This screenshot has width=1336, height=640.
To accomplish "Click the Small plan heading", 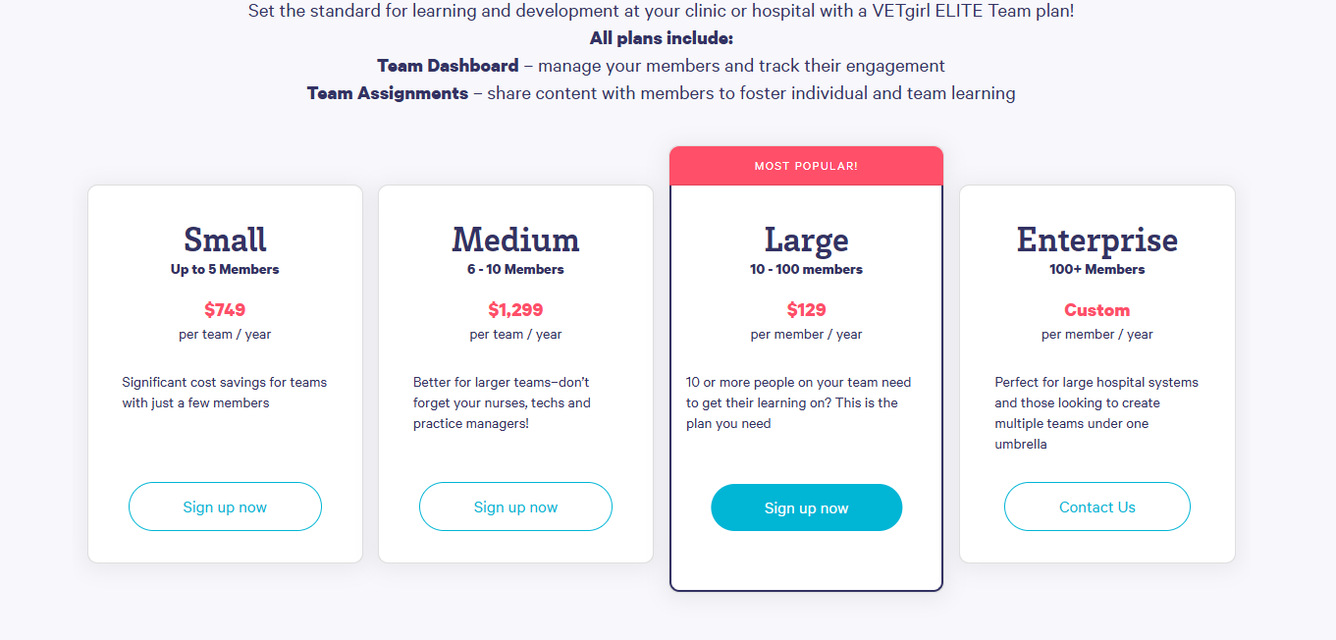I will pos(225,240).
